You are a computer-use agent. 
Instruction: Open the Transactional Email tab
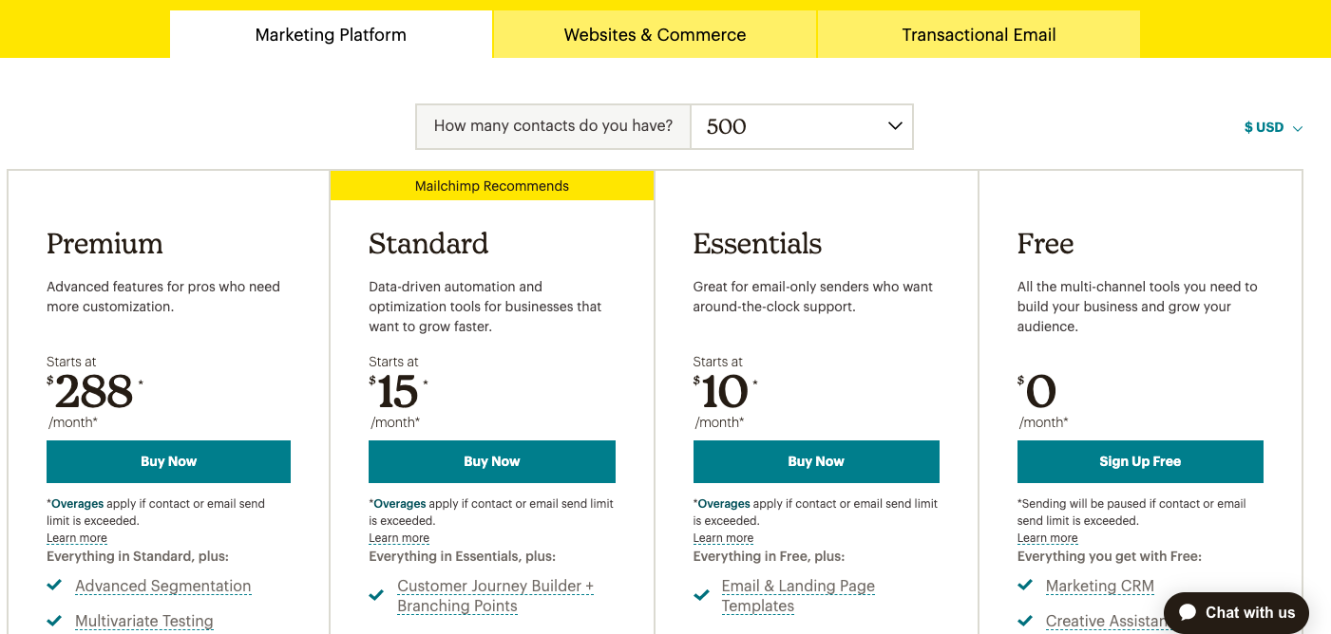pos(979,35)
